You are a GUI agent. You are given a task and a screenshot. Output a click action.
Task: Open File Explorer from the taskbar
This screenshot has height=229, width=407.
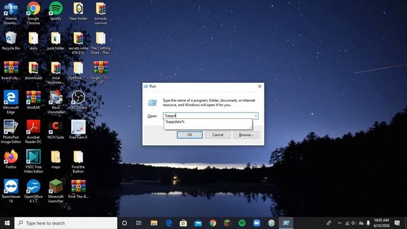point(154,223)
